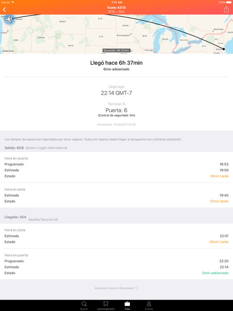Tap the Wi-Fi icon in status bar
Viewport: 233px width, 311px height.
click(x=13, y=2)
